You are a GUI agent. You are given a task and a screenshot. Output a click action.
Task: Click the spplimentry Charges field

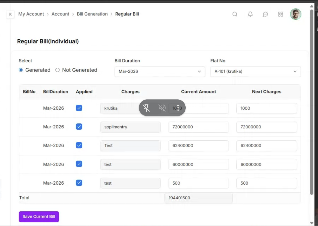click(x=130, y=127)
